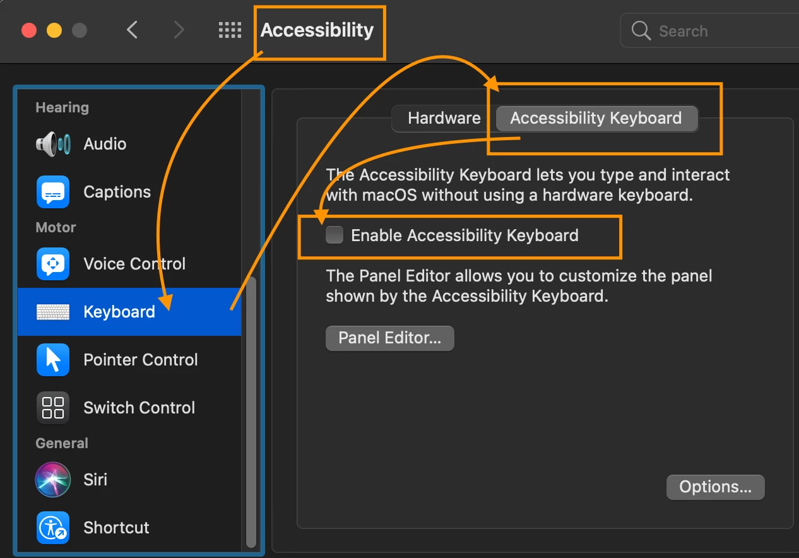The width and height of the screenshot is (799, 558).
Task: Choose the Shortcut text label
Action: (x=117, y=528)
